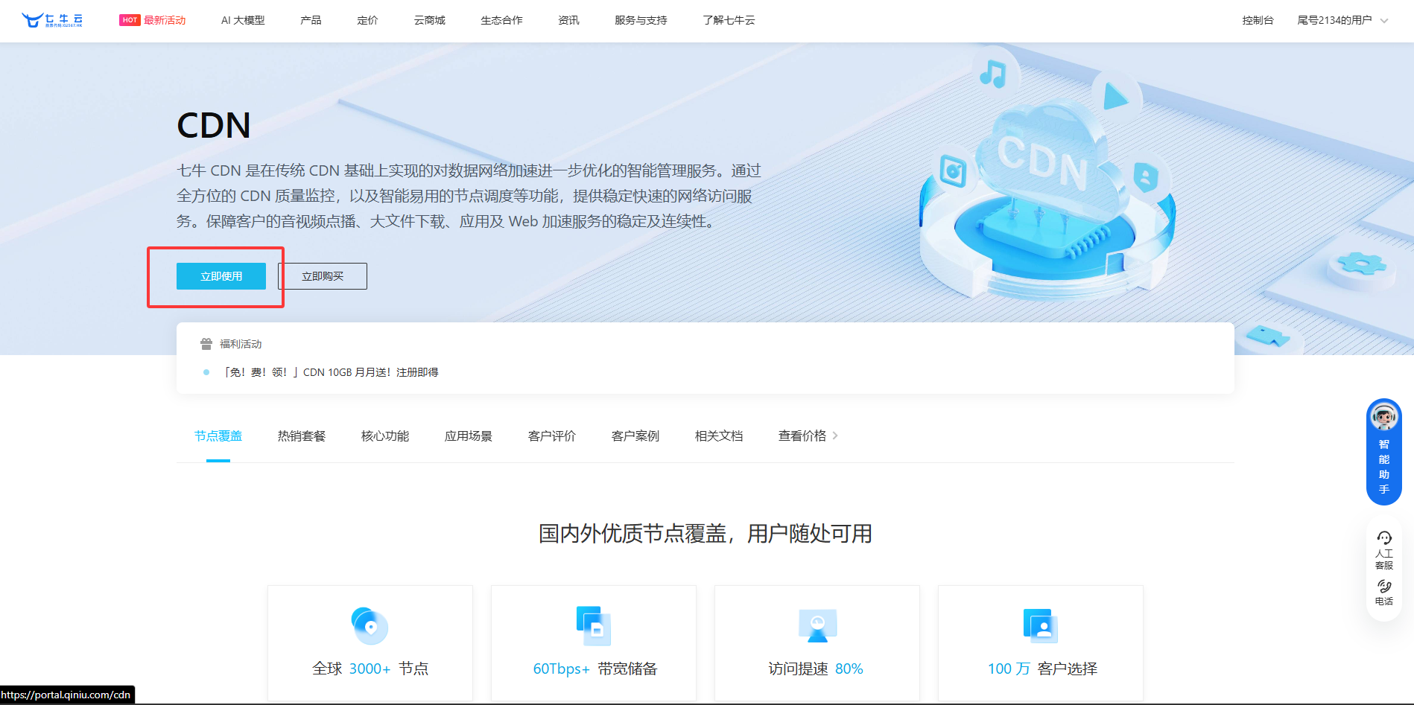Open the 服务与支持 menu
This screenshot has height=705, width=1414.
[641, 20]
